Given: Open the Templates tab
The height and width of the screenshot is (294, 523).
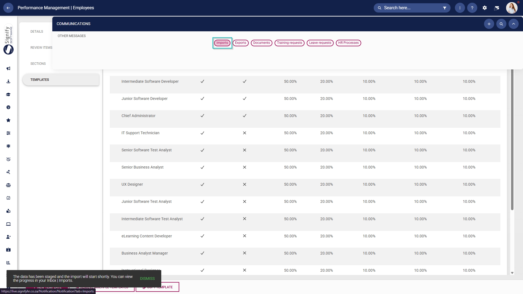Looking at the screenshot, I should [x=61, y=80].
